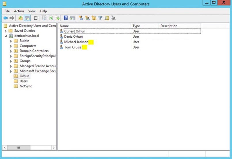Click user icon beside Deniz Orhun
Viewport: 232px width, 159px height.
(61, 37)
